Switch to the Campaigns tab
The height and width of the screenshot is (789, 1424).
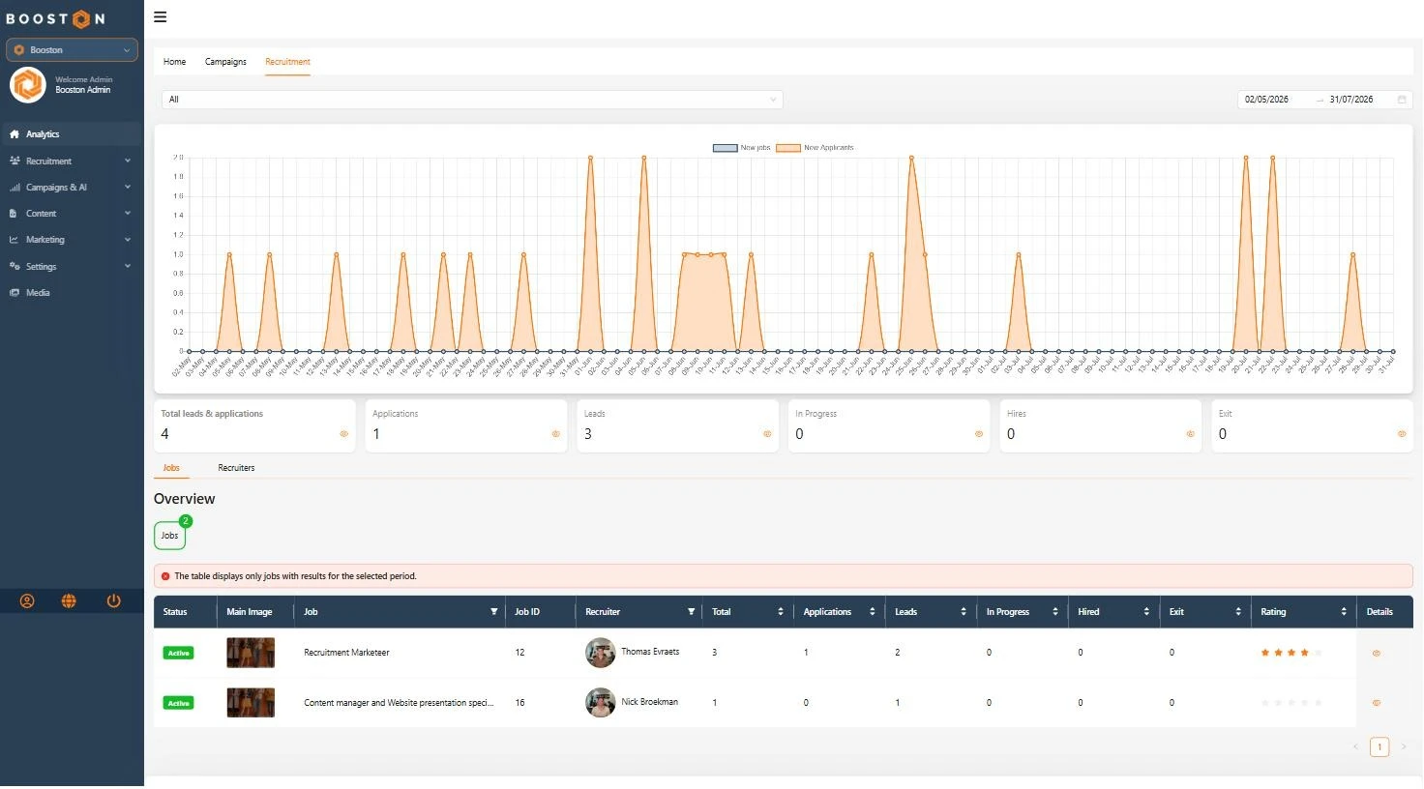(x=225, y=62)
